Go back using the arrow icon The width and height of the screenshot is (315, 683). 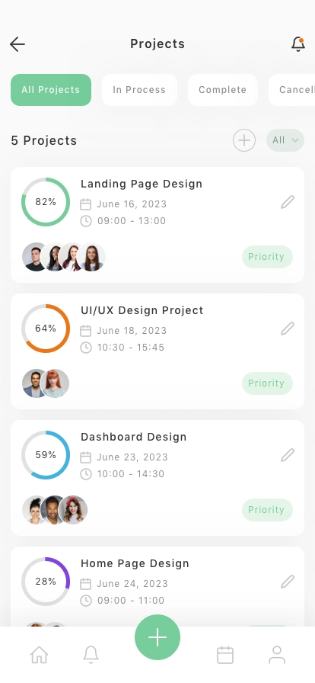pos(17,44)
